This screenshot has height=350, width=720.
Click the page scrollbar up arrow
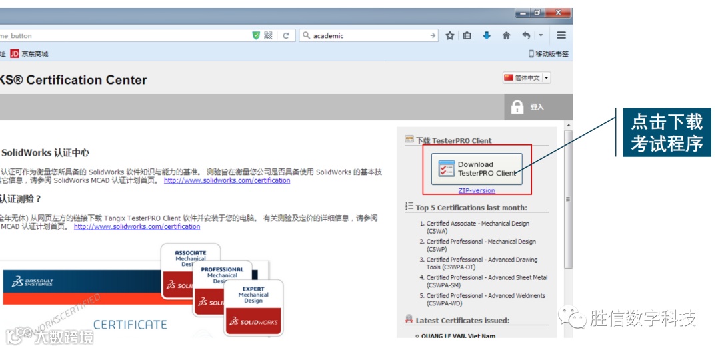(x=568, y=126)
